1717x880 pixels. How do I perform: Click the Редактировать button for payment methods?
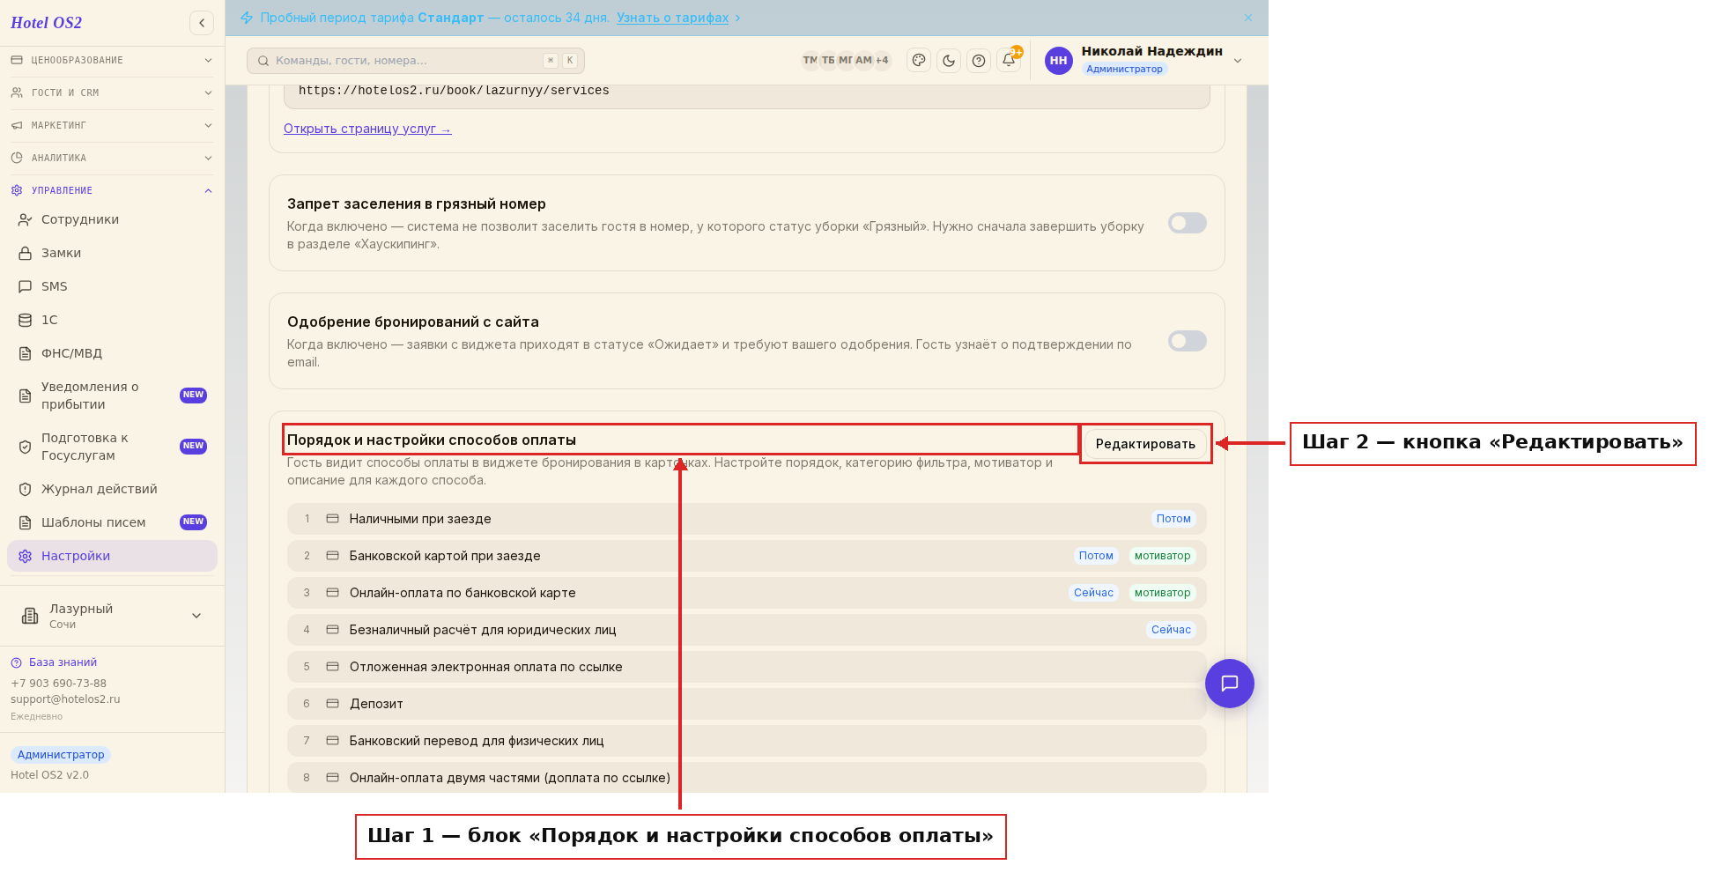click(x=1145, y=444)
